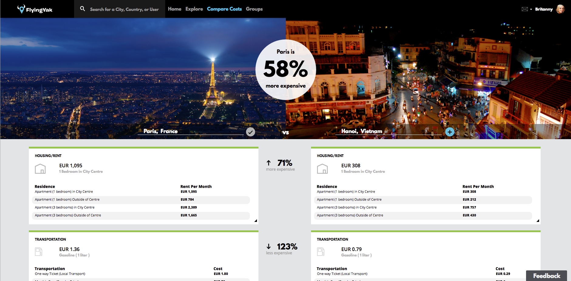Click Paris housing house icon
This screenshot has width=571, height=281.
click(x=40, y=169)
